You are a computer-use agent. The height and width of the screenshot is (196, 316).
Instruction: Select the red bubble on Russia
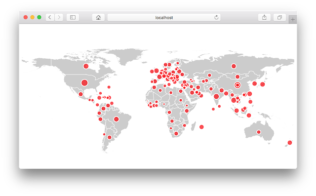pos(234,66)
